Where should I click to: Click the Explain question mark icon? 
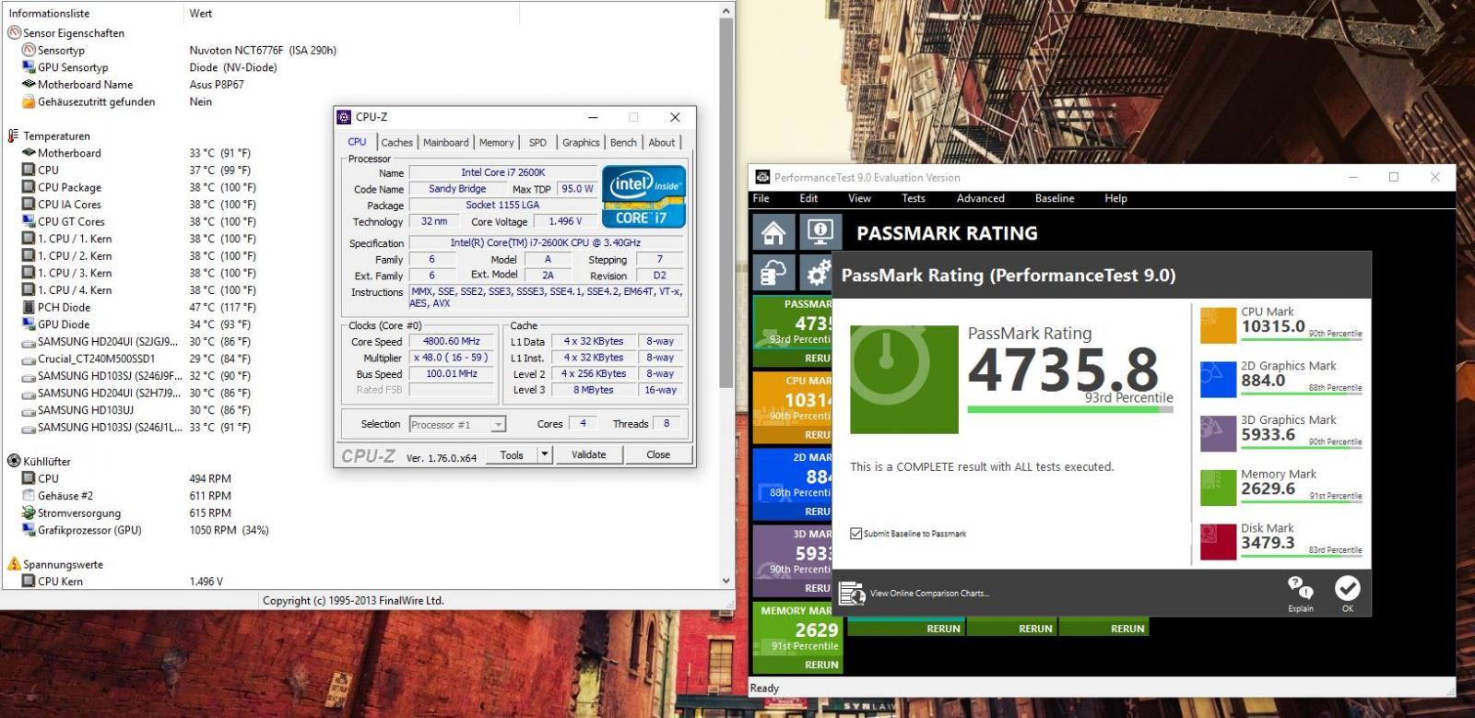pos(1300,587)
